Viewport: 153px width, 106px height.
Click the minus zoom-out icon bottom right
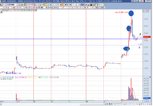(146, 104)
